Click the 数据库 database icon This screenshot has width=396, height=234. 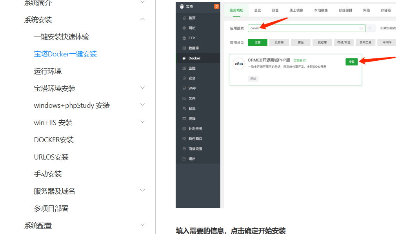(184, 48)
